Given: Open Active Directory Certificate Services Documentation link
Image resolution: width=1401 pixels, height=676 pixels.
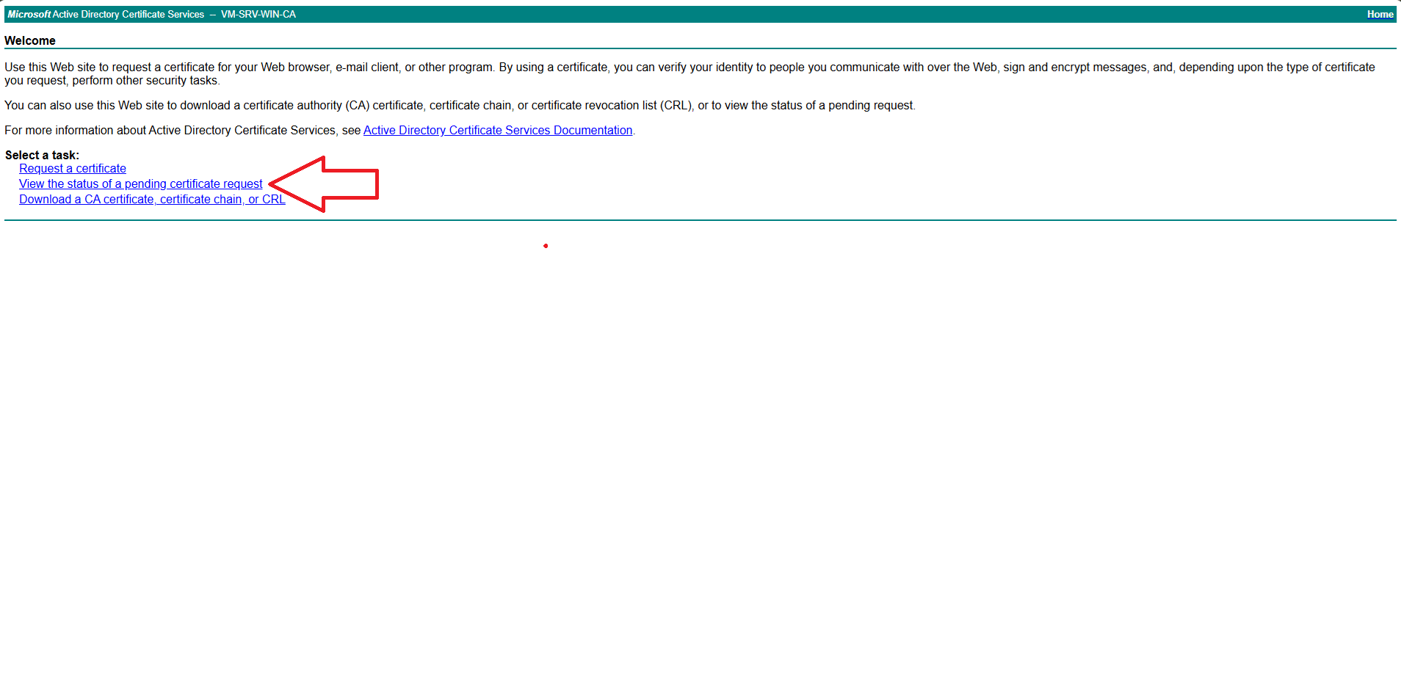Looking at the screenshot, I should 497,130.
